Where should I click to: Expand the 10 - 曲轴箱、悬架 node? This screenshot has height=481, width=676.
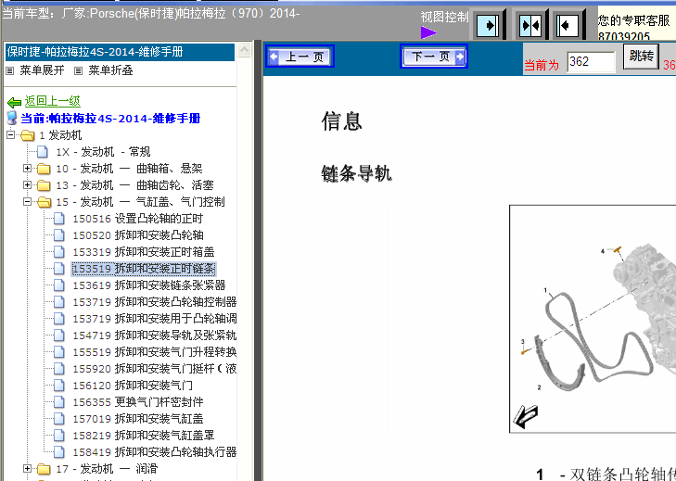click(x=27, y=169)
